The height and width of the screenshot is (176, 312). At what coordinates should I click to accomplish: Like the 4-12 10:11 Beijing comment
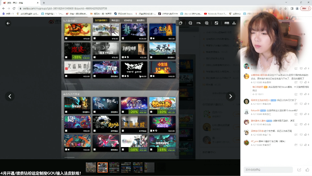[x=306, y=104]
